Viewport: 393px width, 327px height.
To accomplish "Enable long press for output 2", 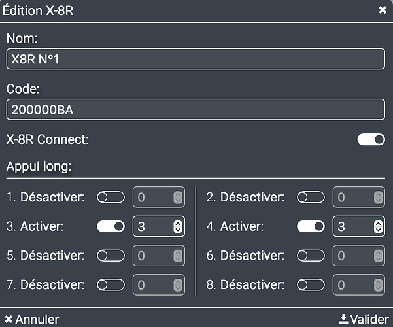I will click(x=311, y=197).
